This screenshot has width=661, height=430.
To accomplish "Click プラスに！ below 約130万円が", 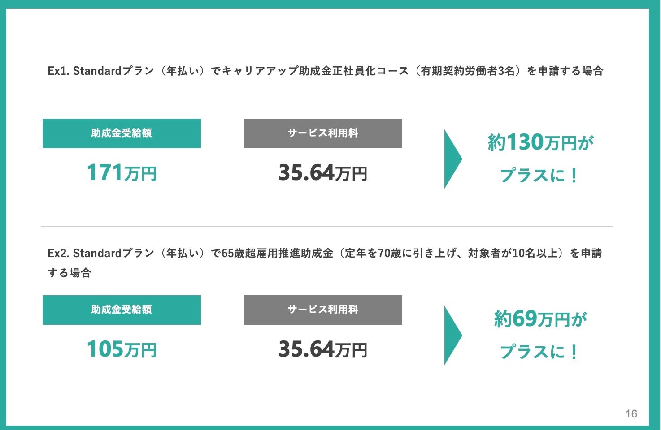I will tap(539, 175).
